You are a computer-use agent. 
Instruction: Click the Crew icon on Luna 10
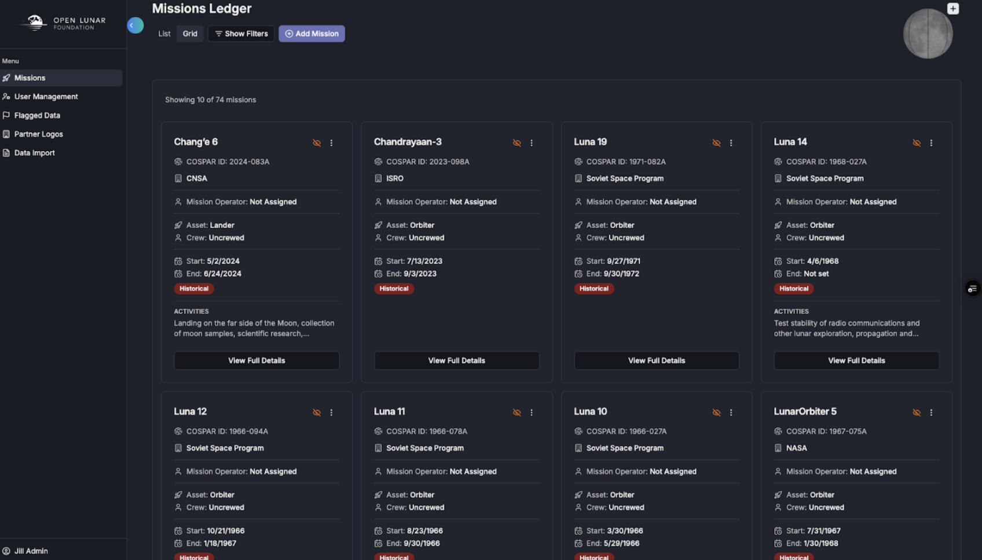click(578, 507)
